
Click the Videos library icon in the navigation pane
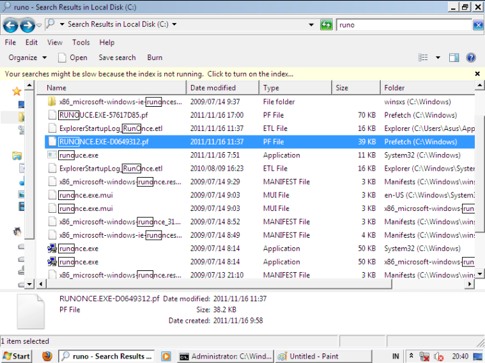pos(21,206)
